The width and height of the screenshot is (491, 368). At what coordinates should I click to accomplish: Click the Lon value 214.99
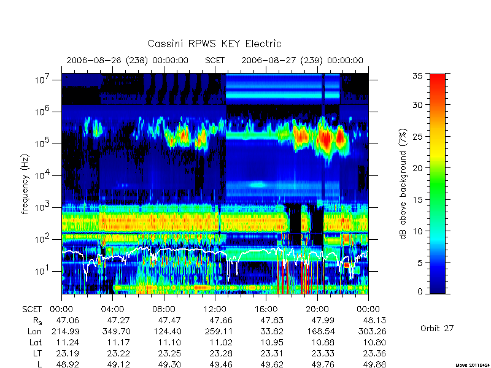click(x=65, y=331)
